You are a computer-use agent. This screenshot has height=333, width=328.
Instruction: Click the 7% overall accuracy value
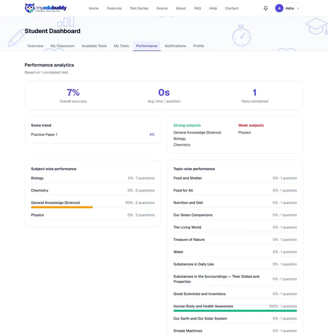(x=73, y=92)
